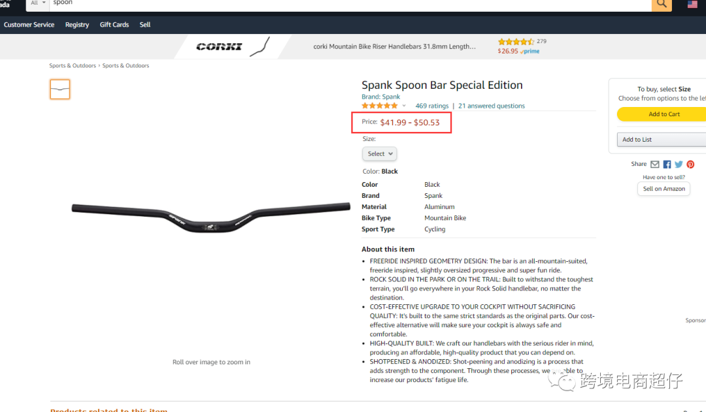Share the product on Twitter
Viewport: 706px width, 412px height.
click(x=679, y=164)
